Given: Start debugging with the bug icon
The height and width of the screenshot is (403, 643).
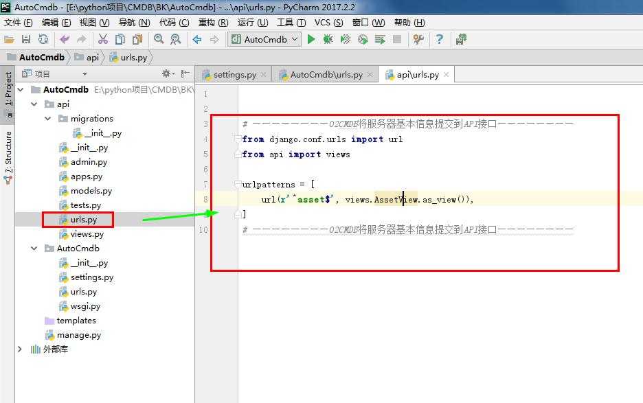Looking at the screenshot, I should click(x=328, y=39).
